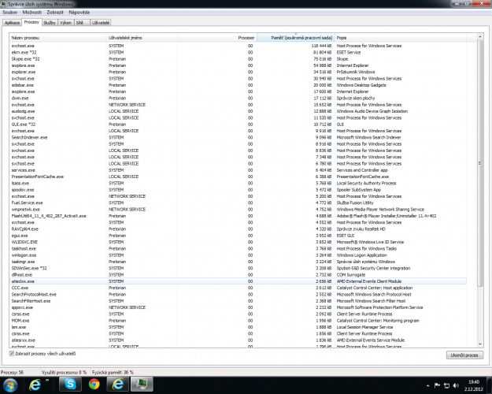Switch to the Výkon tab
Image resolution: width=492 pixels, height=394 pixels.
tap(66, 23)
